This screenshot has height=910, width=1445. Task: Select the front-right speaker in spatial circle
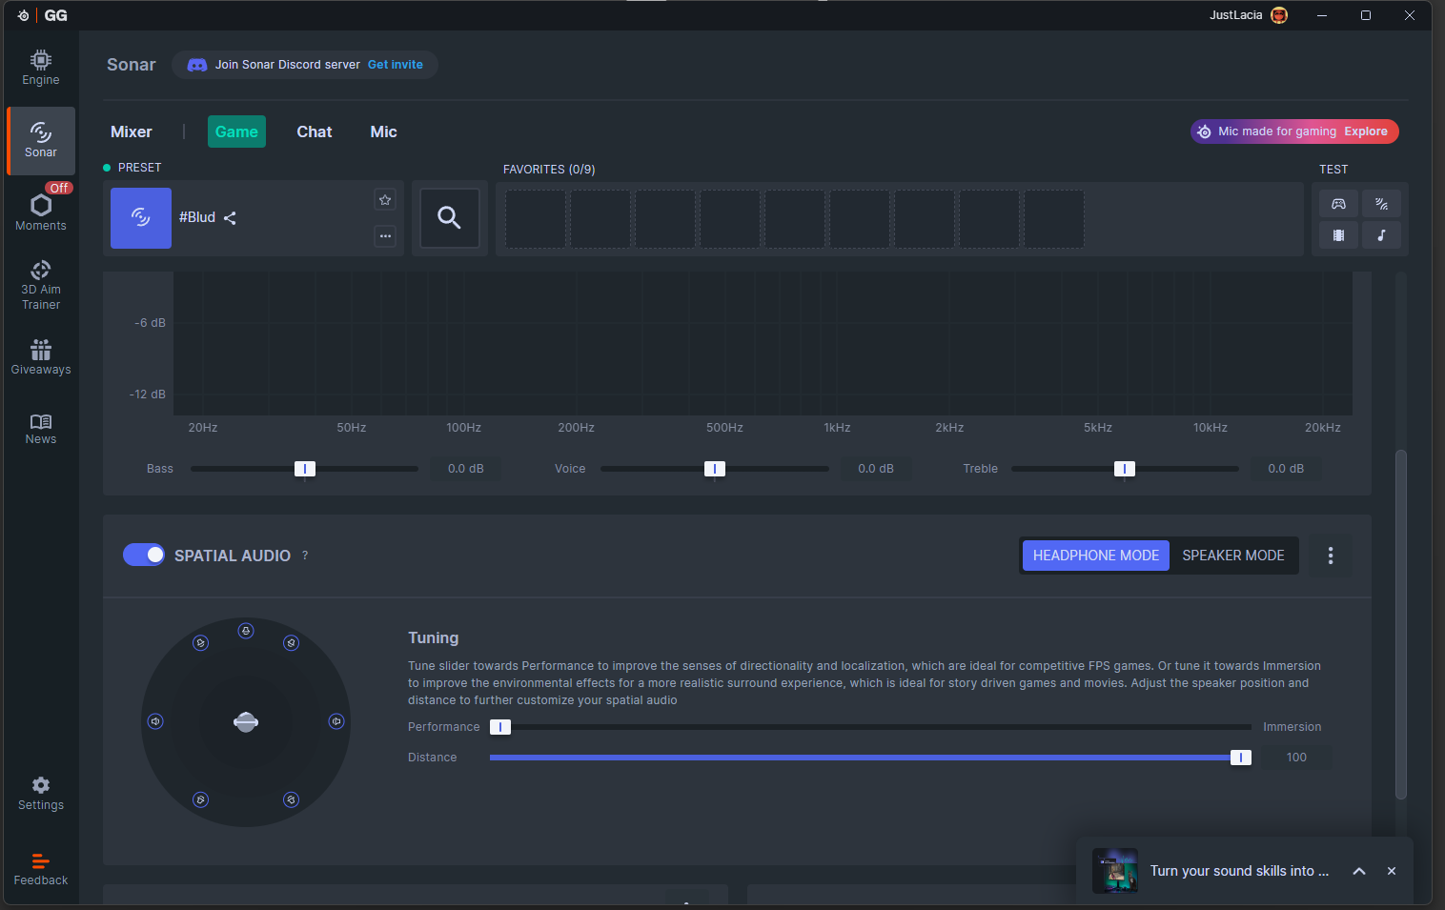pyautogui.click(x=292, y=643)
